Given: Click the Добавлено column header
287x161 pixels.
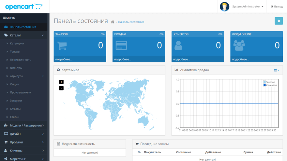Looking at the screenshot, I should point(213,152).
